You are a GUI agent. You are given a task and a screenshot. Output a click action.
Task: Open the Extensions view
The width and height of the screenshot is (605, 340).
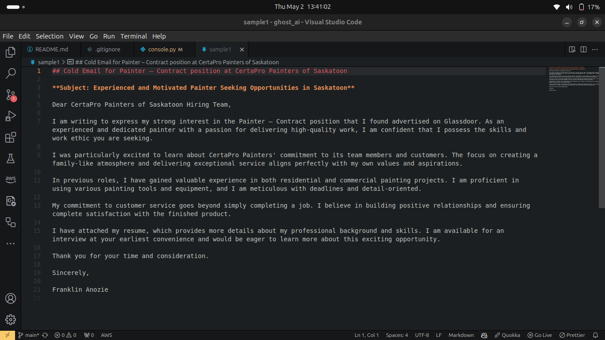click(x=11, y=137)
